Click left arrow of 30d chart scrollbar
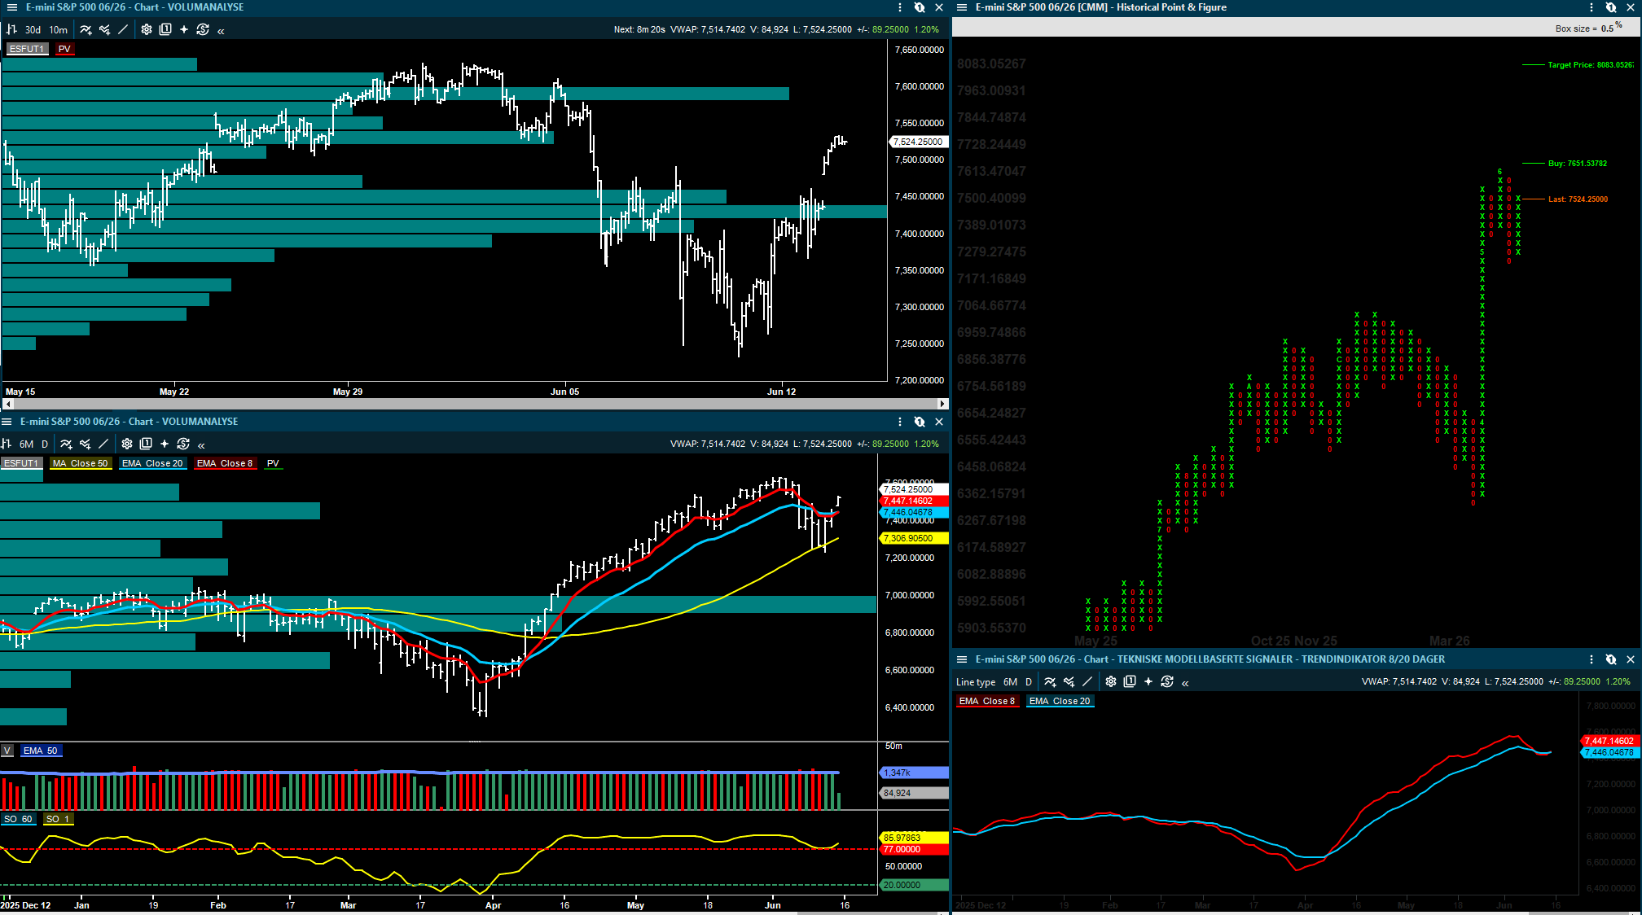The height and width of the screenshot is (915, 1642). pyautogui.click(x=9, y=404)
